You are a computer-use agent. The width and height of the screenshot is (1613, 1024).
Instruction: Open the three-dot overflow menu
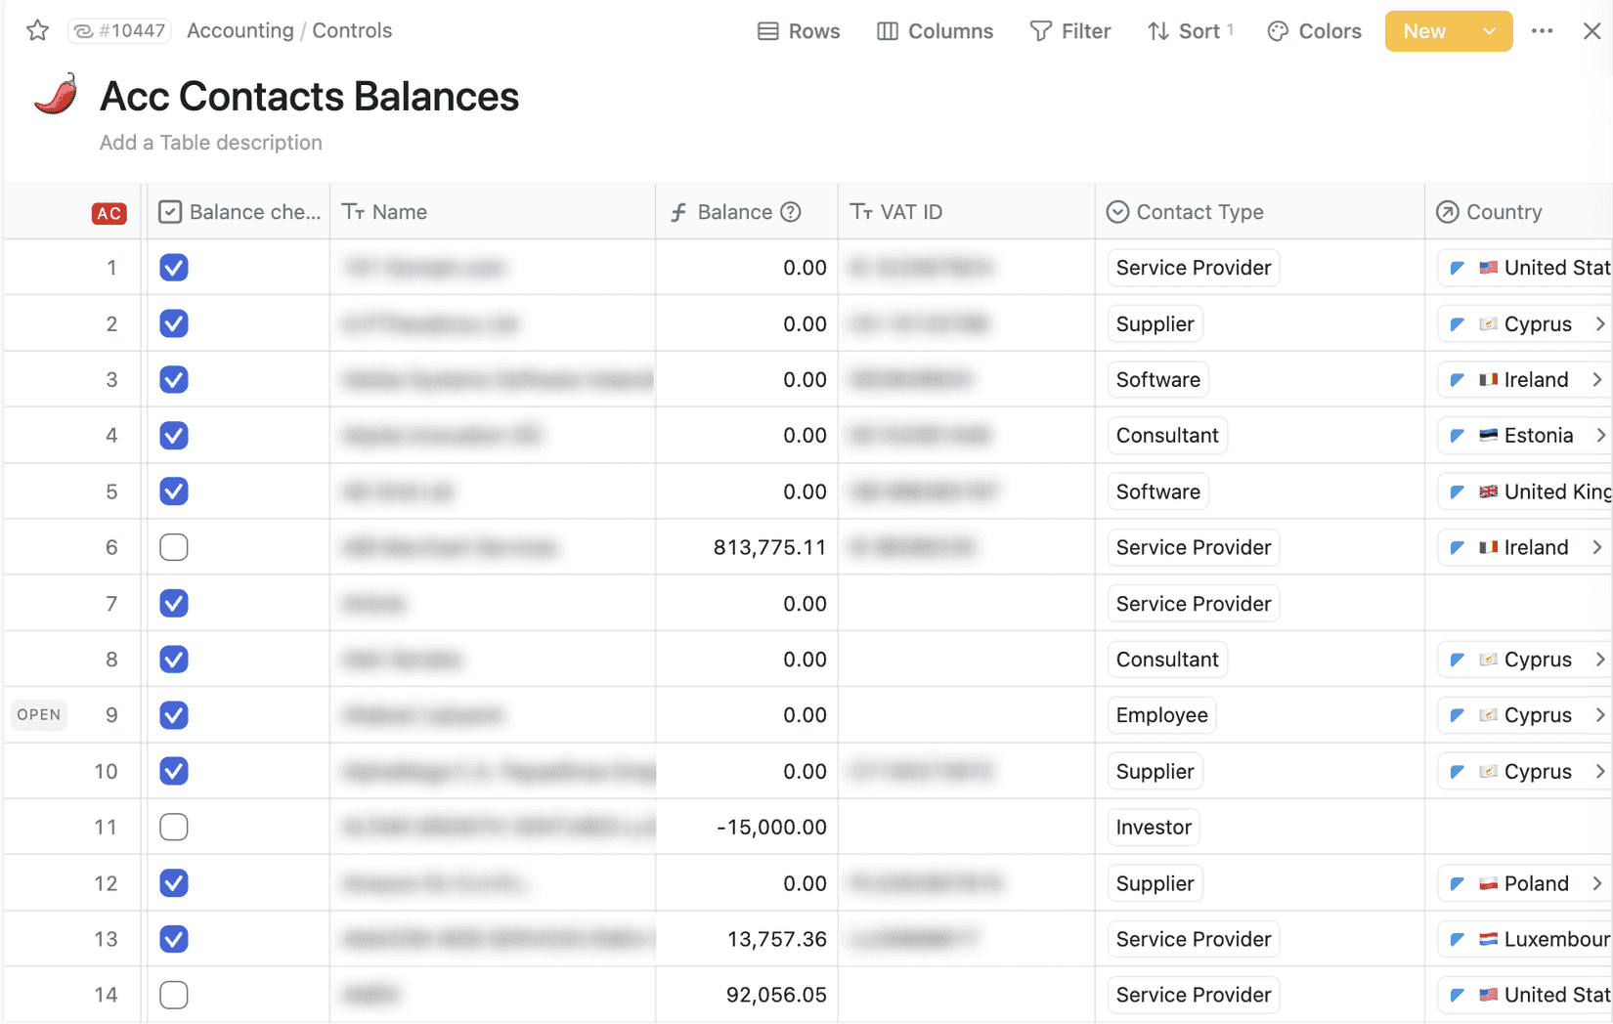pos(1542,30)
